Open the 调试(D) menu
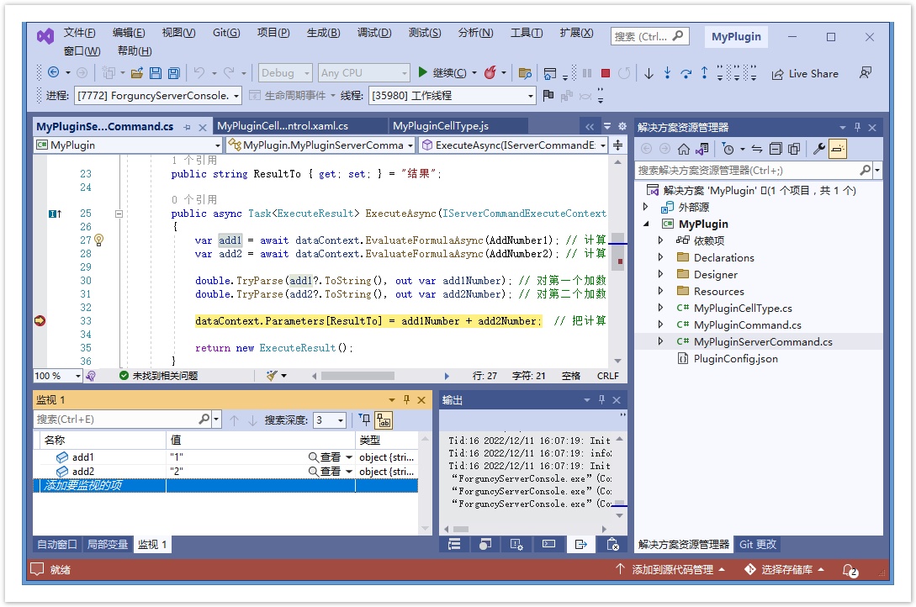 373,33
